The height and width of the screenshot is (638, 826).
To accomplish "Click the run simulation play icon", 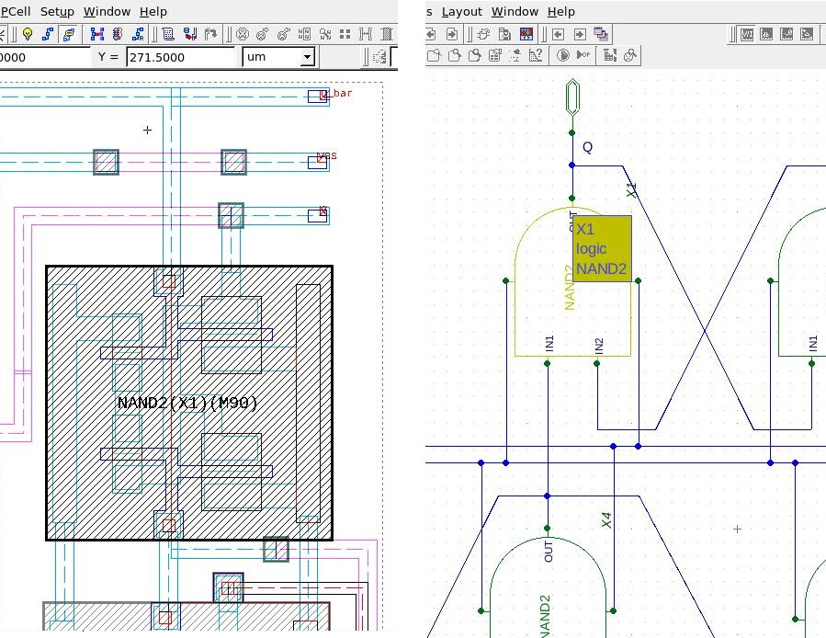I will [x=563, y=55].
